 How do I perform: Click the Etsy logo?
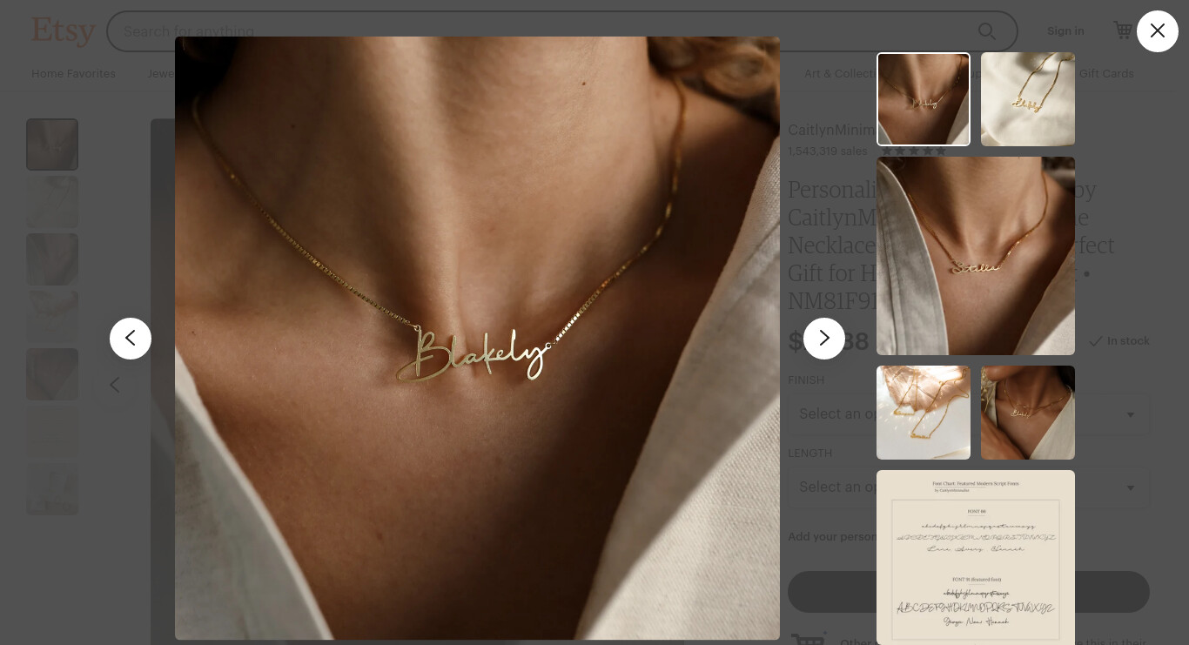(64, 31)
